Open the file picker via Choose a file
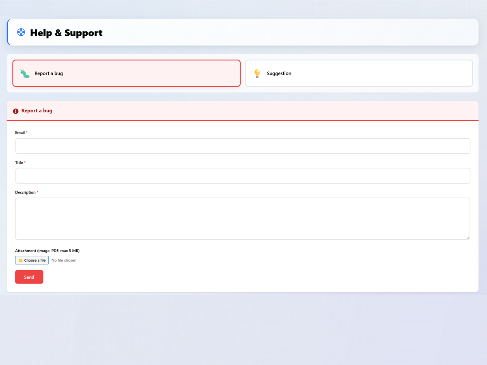Viewport: 487px width, 365px height. point(32,260)
